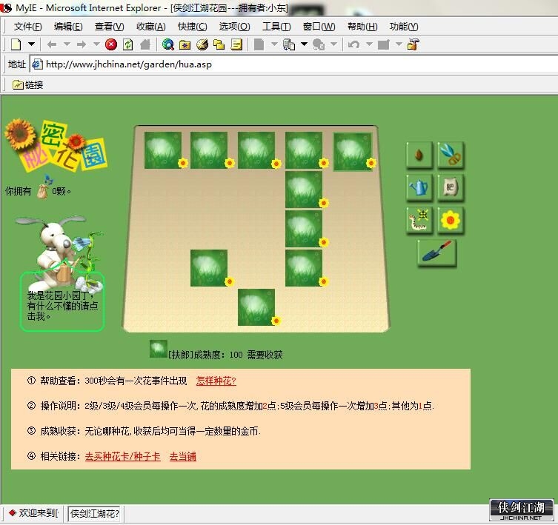Click the lone flower plot in bottom row
This screenshot has height=525, width=558.
point(256,307)
